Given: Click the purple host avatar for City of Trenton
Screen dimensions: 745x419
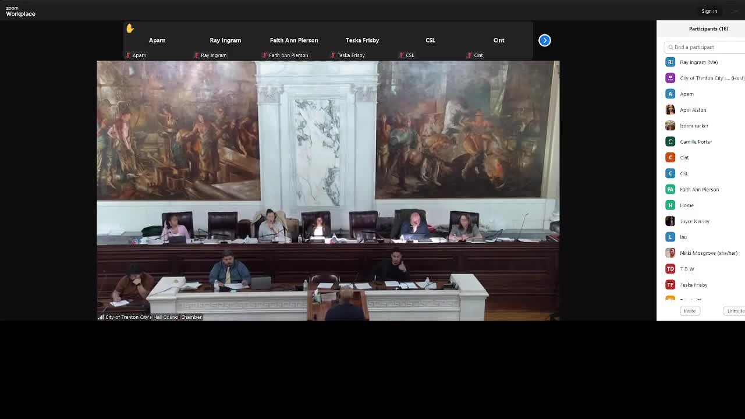Looking at the screenshot, I should pyautogui.click(x=670, y=78).
